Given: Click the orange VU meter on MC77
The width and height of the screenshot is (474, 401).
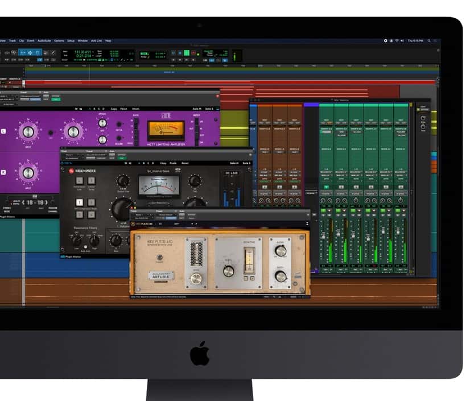Looking at the screenshot, I should coord(166,131).
